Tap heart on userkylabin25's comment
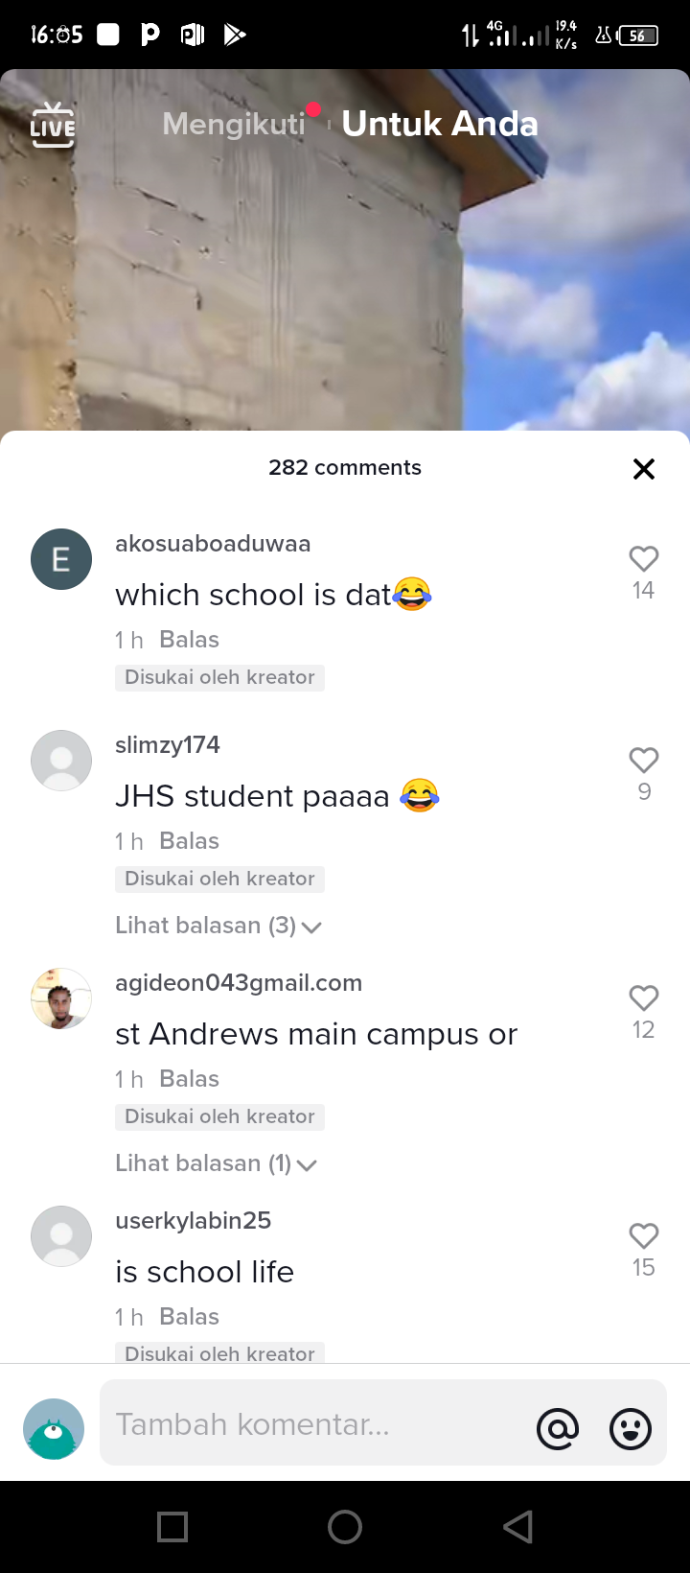This screenshot has height=1573, width=690. [644, 1235]
